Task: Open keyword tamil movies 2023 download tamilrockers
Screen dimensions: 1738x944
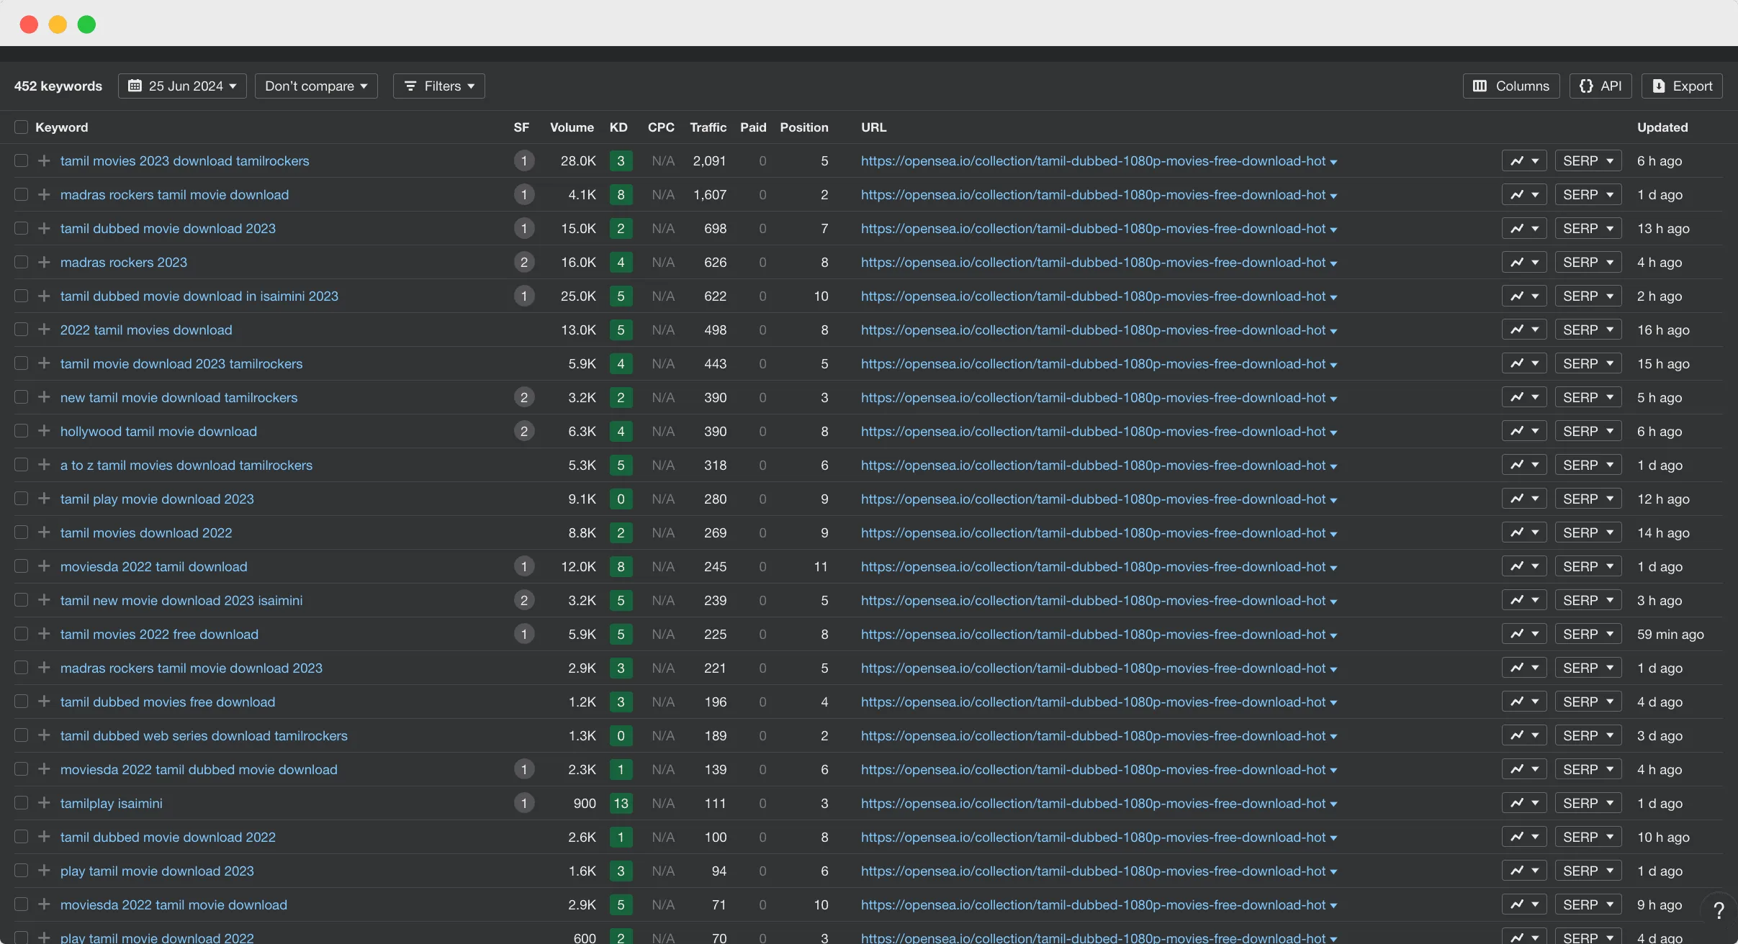Action: pos(184,160)
